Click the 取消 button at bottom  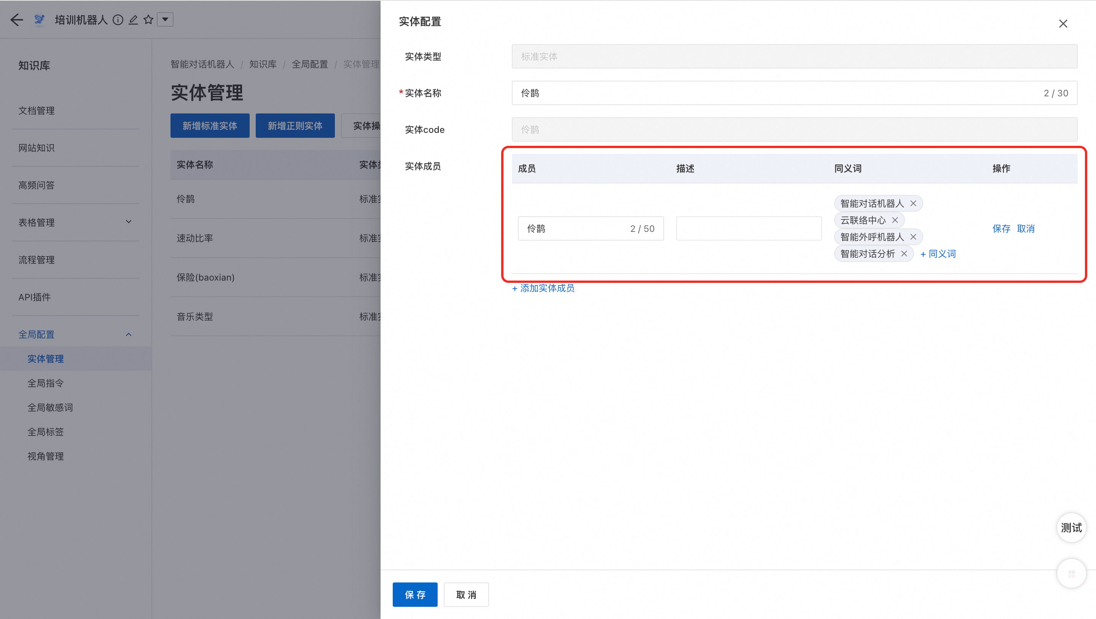[466, 595]
